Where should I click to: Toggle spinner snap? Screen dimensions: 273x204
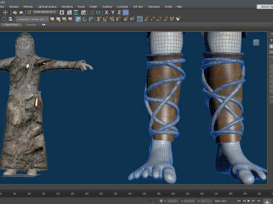click(x=118, y=19)
